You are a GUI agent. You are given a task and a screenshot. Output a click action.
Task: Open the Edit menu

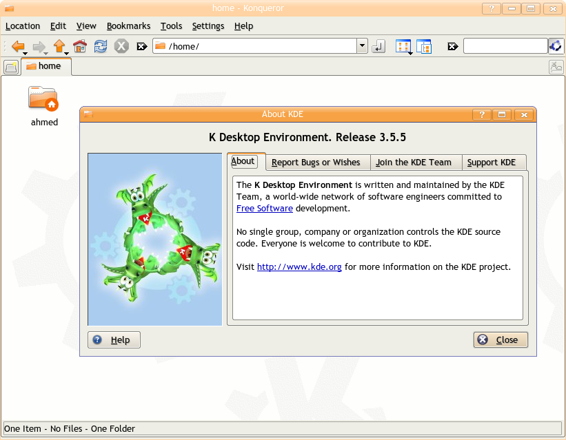58,26
